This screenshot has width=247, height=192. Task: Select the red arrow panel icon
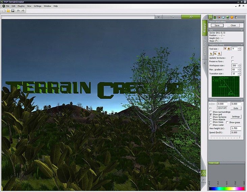pyautogui.click(x=219, y=18)
